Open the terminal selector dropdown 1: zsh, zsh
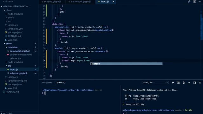The height and width of the screenshot is (114, 203). (x=155, y=82)
